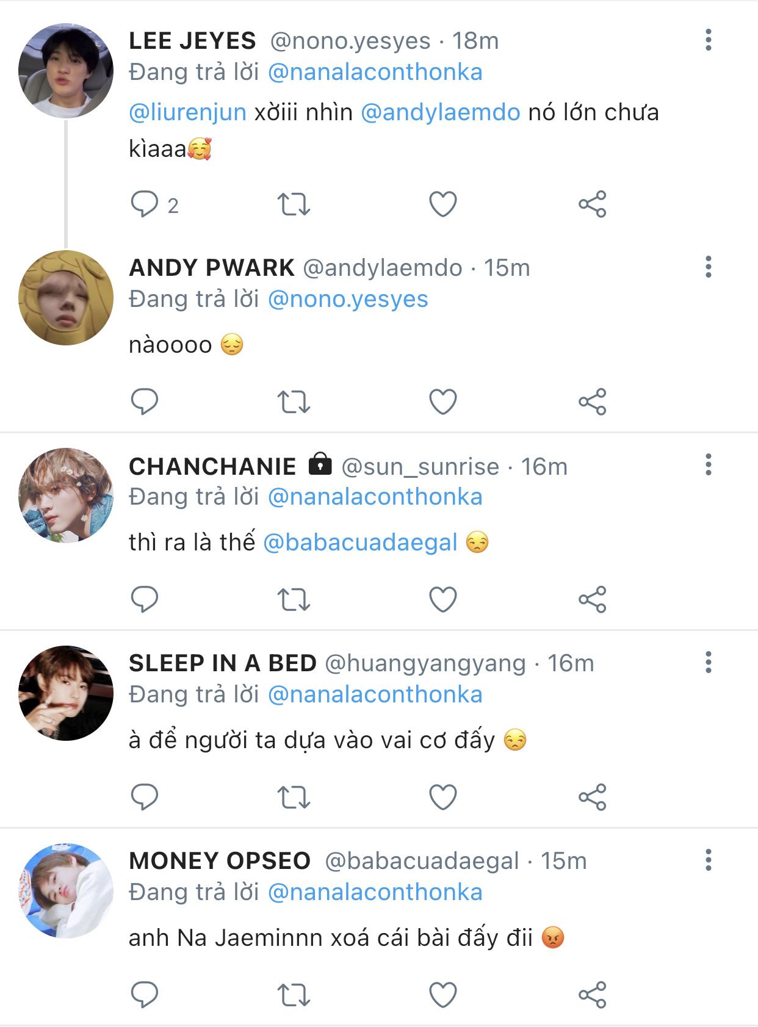758x1027 pixels.
Task: Click the @babacuadaegal mention in CHANCHANIE's tweet
Action: 360,542
